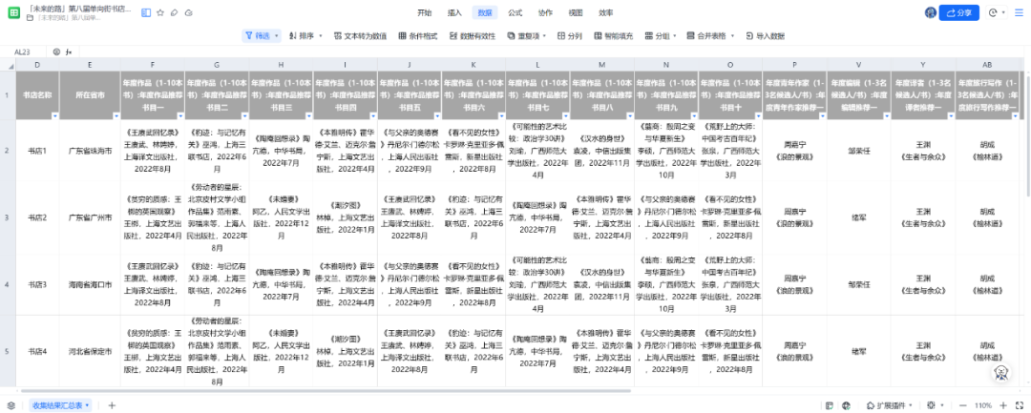This screenshot has height=413, width=1031.
Task: Enter full screen mode icon at bottom right
Action: click(x=1020, y=405)
